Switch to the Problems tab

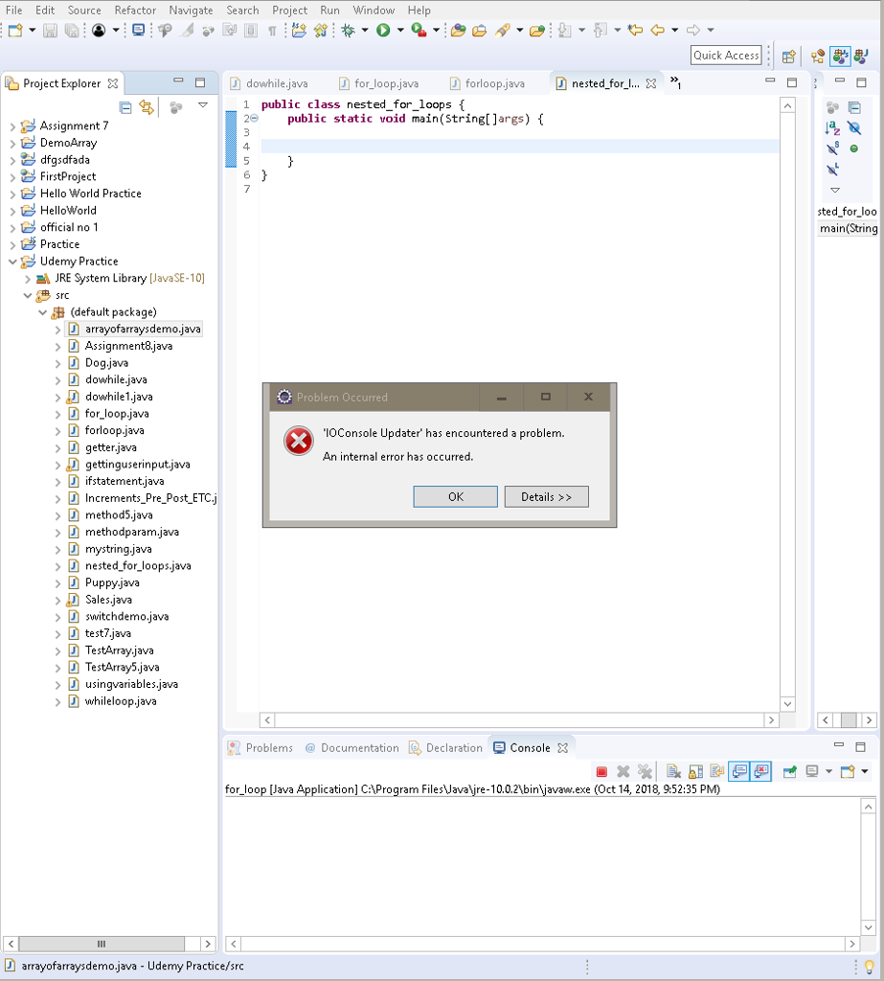tap(261, 748)
